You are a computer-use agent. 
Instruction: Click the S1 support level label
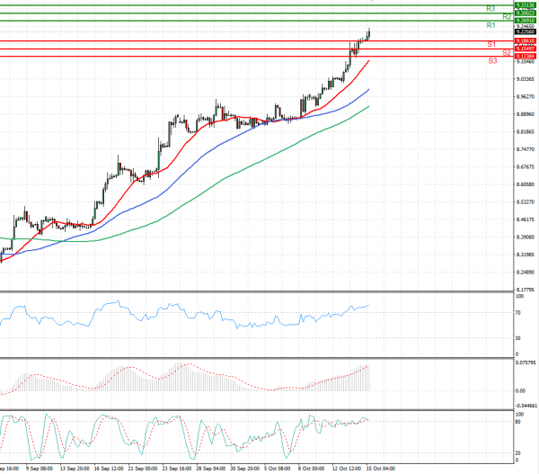tap(491, 43)
